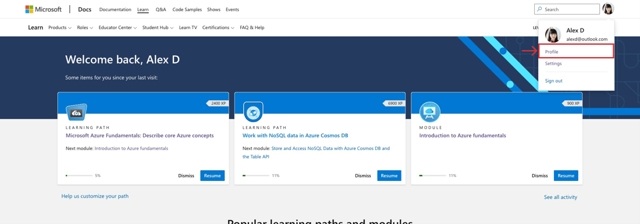The image size is (640, 224).
Task: Click the Welcome back, Alex D heading
Action: 122,59
